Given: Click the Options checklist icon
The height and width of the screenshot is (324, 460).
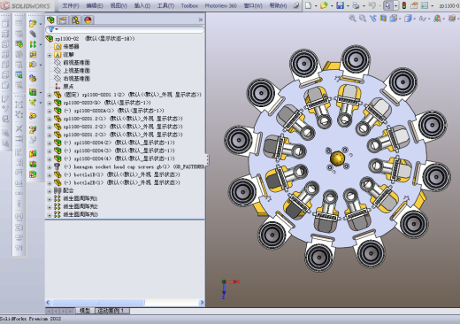Looking at the screenshot, I should point(425,5).
